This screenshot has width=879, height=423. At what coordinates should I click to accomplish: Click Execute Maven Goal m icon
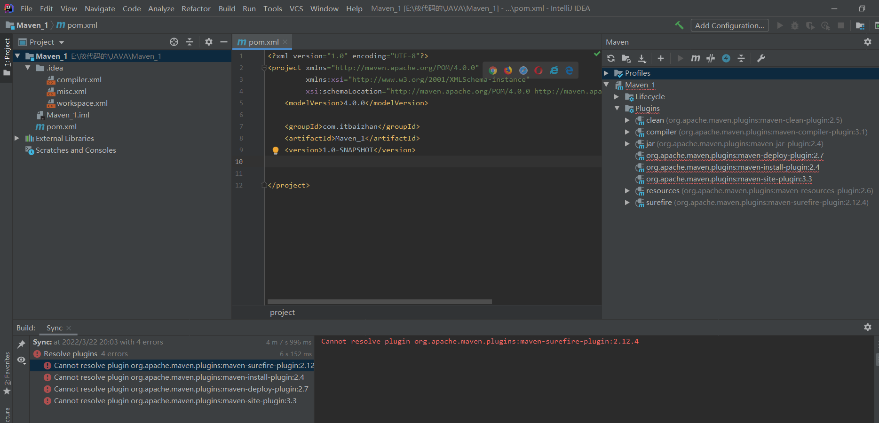(696, 58)
